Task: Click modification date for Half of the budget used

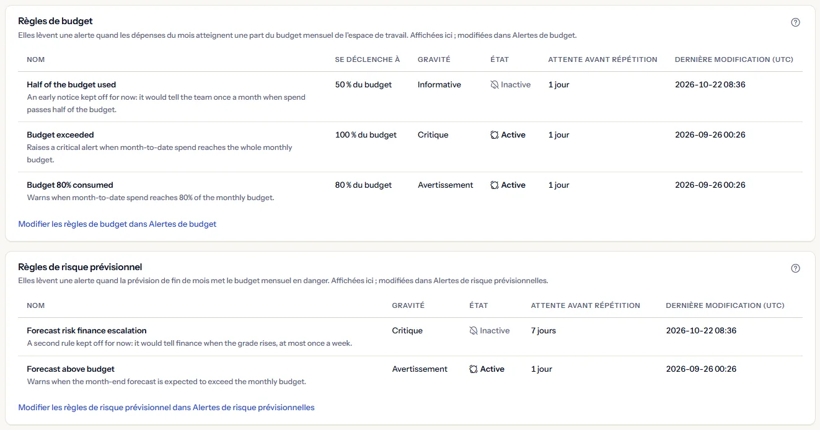Action: [710, 85]
